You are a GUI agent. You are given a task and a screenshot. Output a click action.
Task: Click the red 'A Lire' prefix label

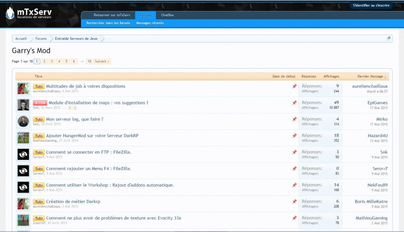pos(40,103)
